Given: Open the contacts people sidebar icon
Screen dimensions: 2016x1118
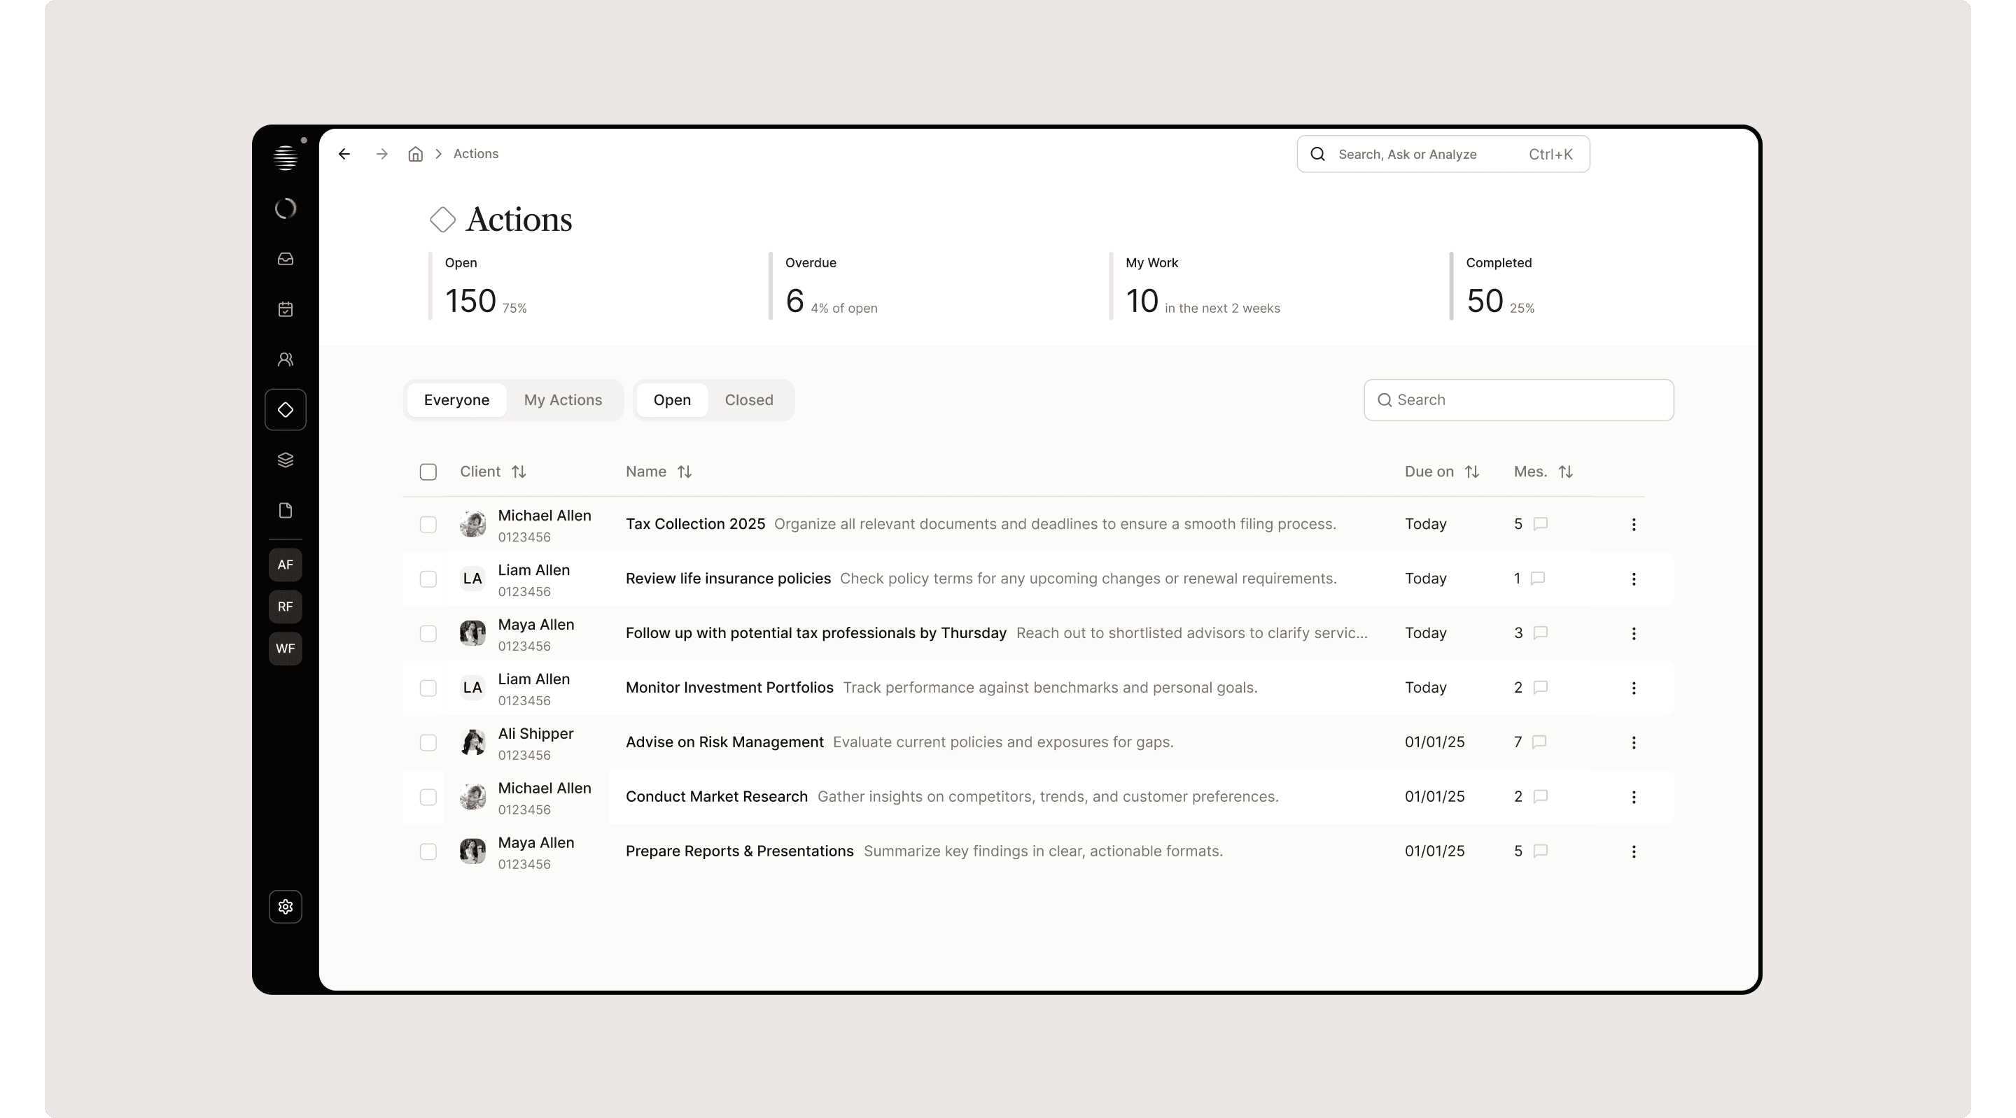Looking at the screenshot, I should [286, 359].
